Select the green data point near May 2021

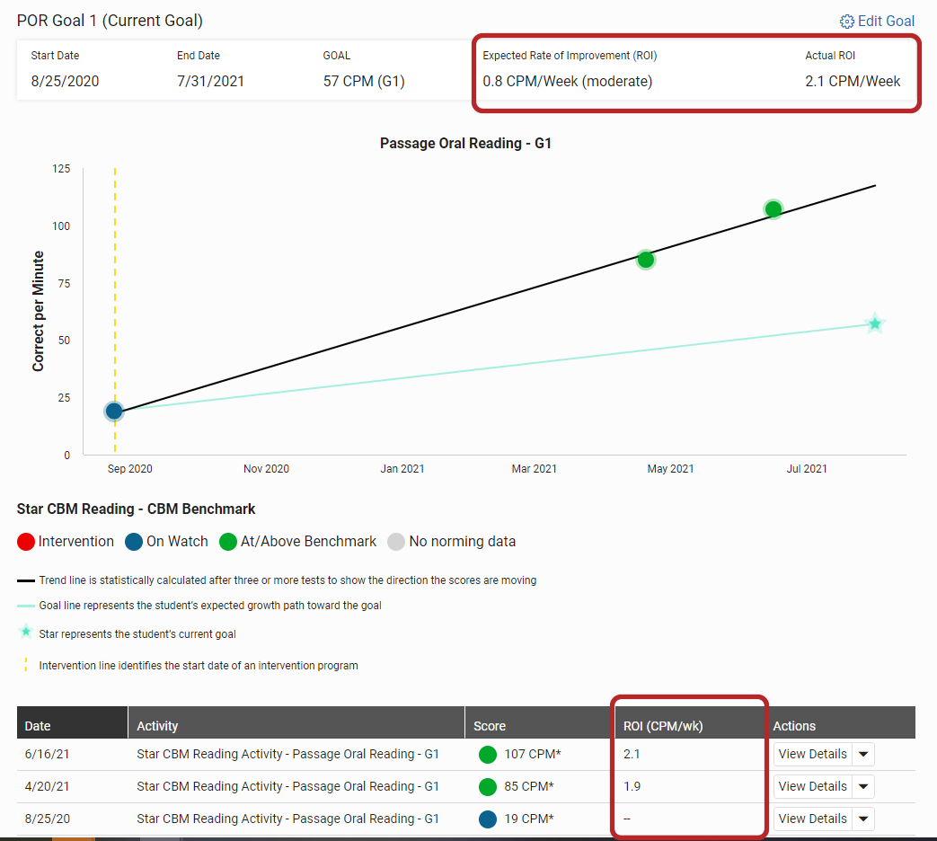[x=645, y=260]
